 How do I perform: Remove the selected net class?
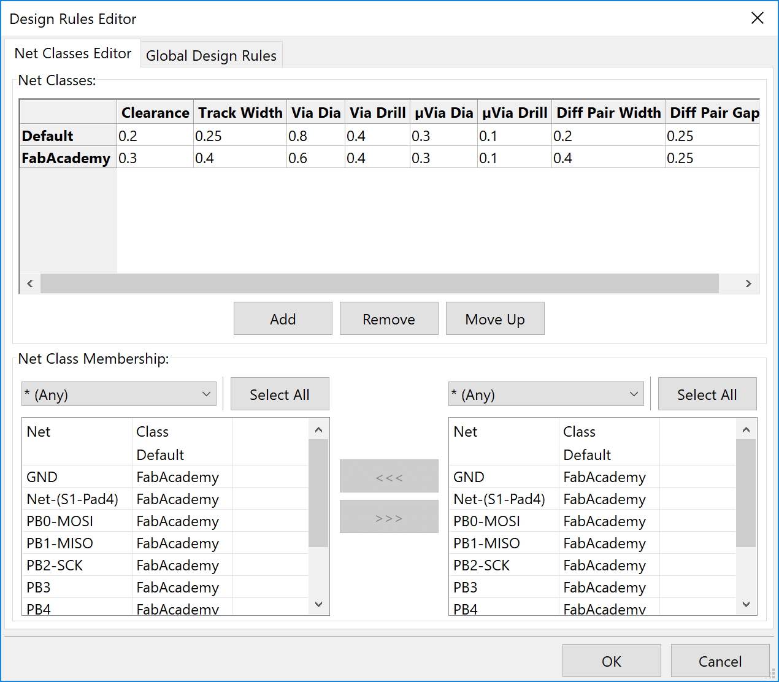[x=389, y=318]
